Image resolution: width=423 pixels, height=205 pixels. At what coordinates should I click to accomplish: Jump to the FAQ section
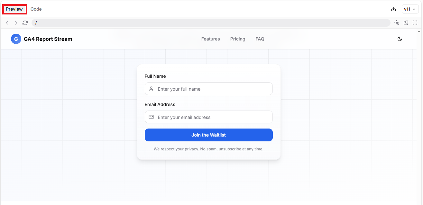[x=260, y=39]
